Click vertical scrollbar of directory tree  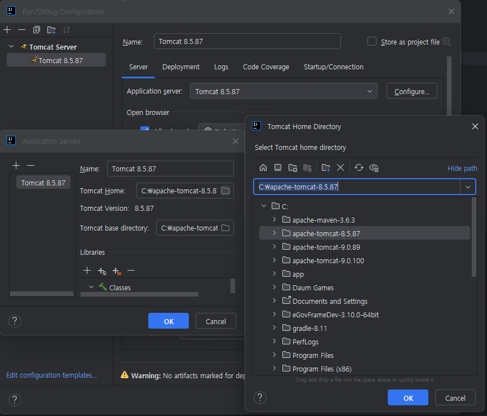coord(473,237)
